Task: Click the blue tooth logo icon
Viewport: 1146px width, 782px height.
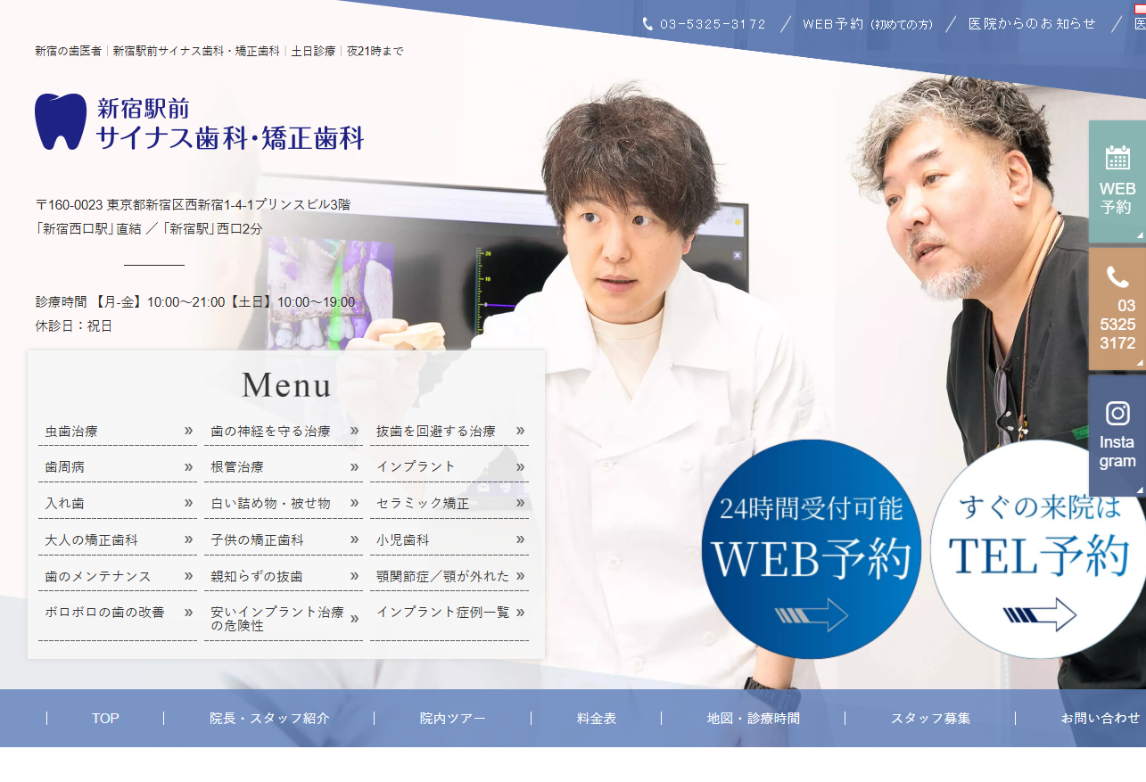Action: (61, 121)
